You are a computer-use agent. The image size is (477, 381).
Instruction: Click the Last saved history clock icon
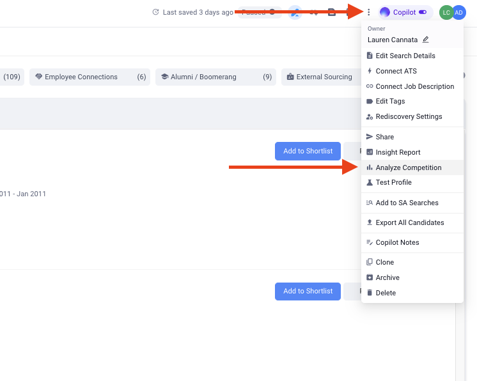[156, 12]
